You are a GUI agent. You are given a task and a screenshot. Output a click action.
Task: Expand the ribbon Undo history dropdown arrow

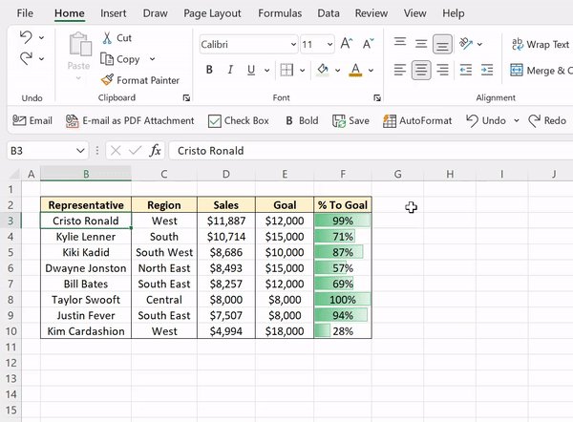tap(42, 37)
